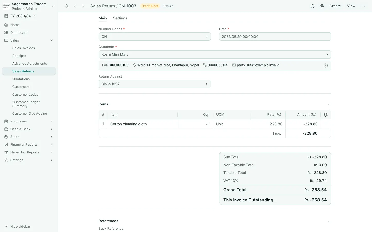Click the Home icon in sidebar
Viewport: 372px width, 232px height.
click(6, 25)
